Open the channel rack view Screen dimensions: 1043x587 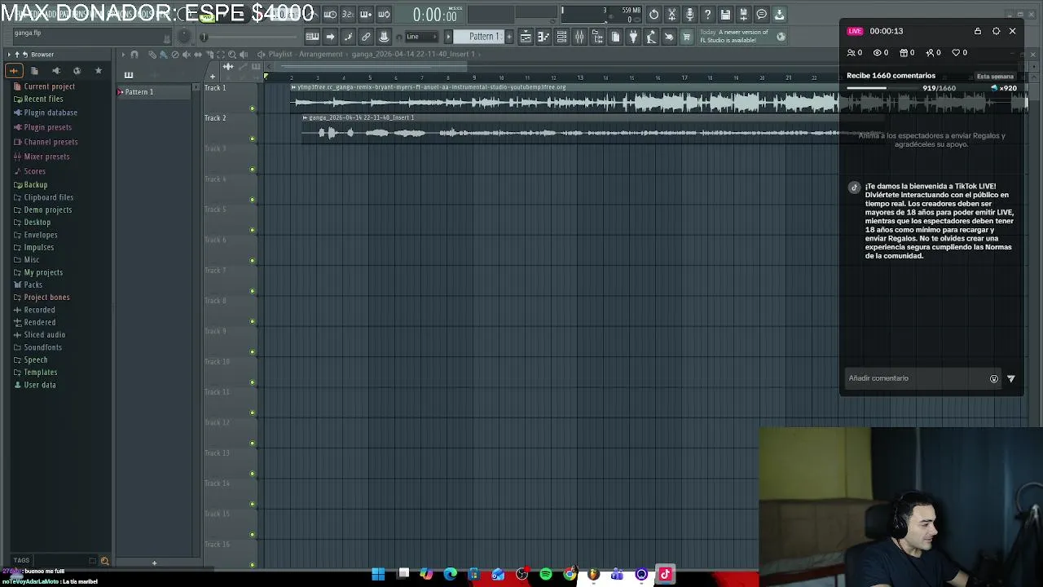pos(562,37)
